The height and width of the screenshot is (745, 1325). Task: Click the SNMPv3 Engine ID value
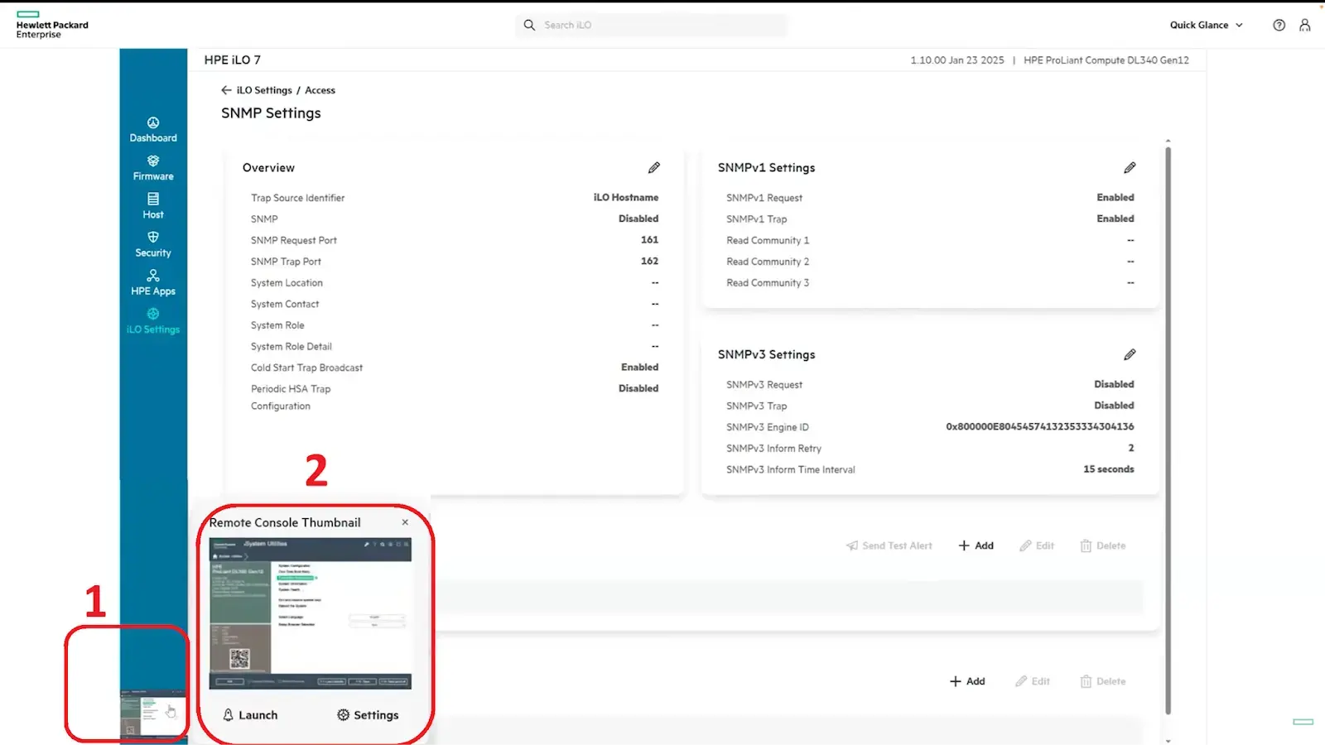tap(1040, 426)
